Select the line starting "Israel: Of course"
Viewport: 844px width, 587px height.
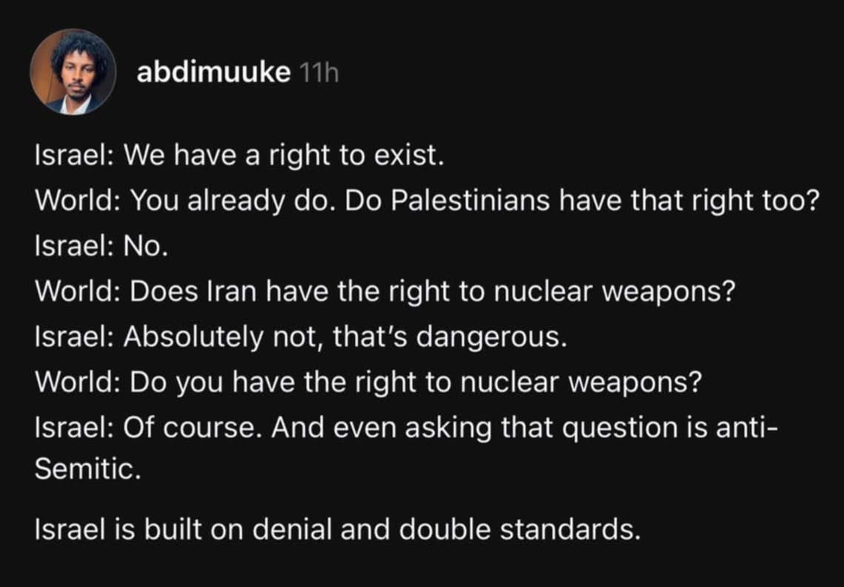tap(404, 428)
